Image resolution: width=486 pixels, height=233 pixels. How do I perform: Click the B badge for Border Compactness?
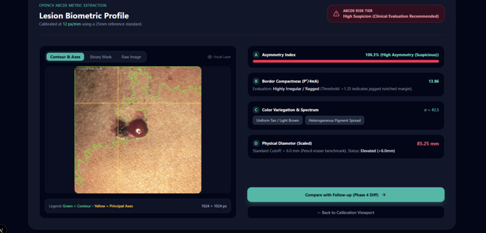coord(256,81)
